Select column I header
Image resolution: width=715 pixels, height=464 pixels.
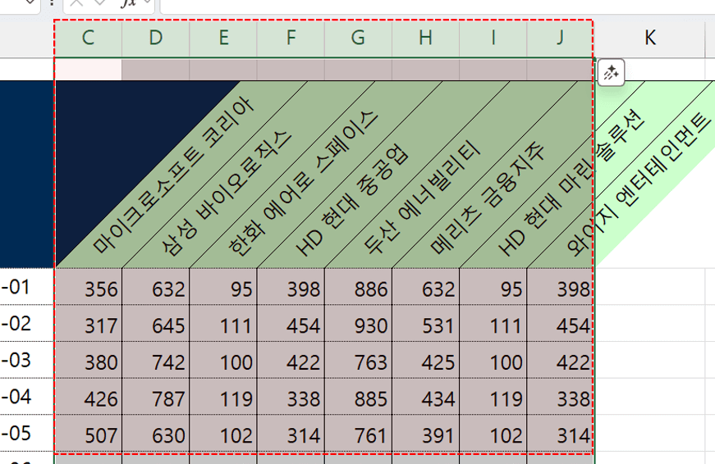[493, 39]
